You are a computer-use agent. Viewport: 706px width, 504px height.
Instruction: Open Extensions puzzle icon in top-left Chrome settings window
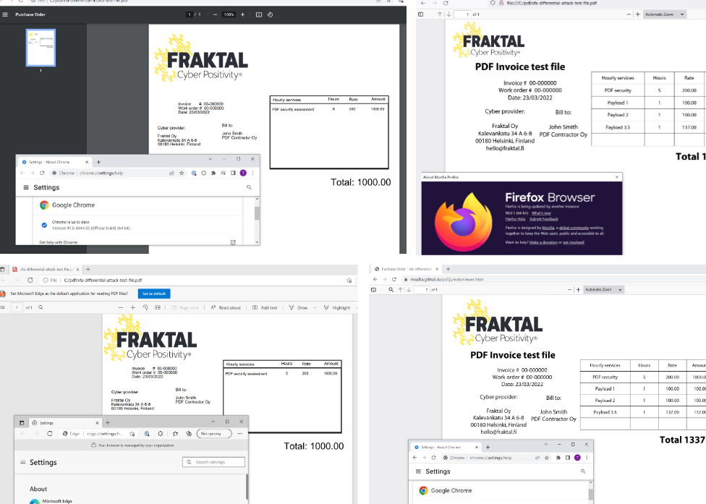[x=213, y=173]
